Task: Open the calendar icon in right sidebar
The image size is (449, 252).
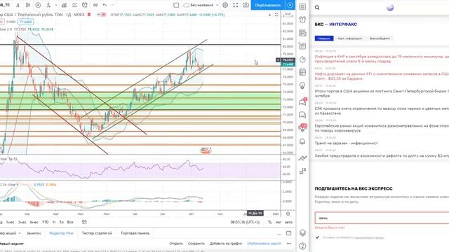Action: pyautogui.click(x=302, y=72)
